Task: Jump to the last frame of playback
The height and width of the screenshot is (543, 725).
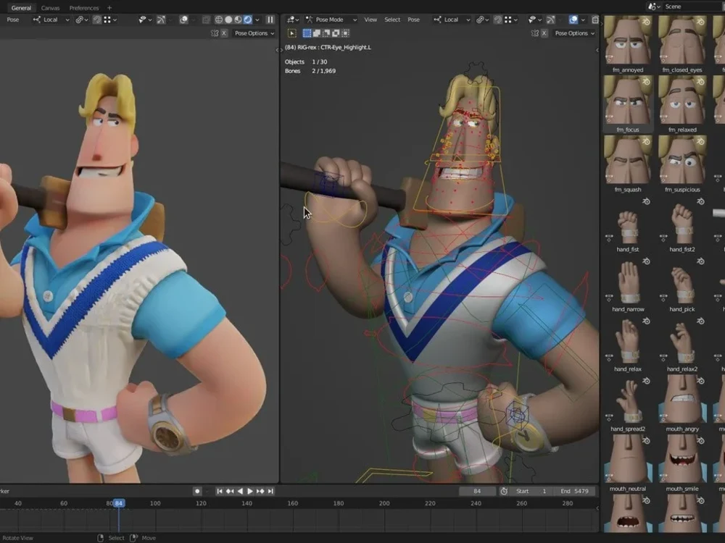Action: pos(270,492)
